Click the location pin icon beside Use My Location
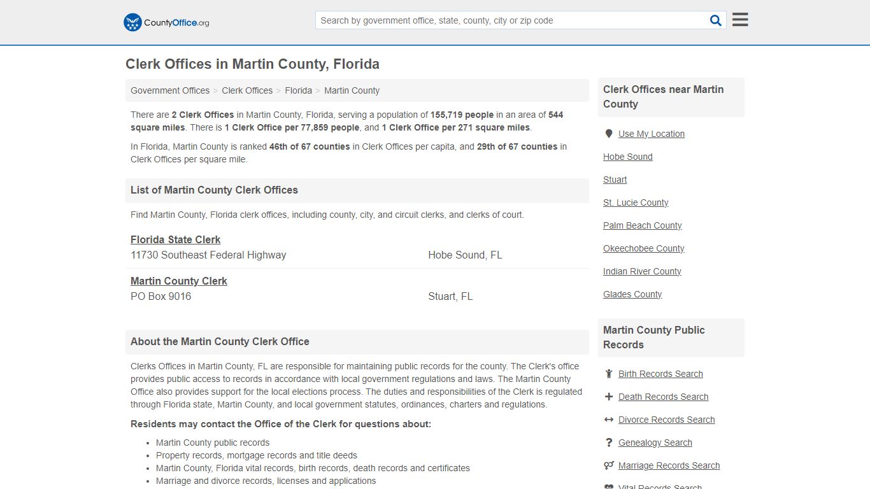870x489 pixels. point(609,134)
